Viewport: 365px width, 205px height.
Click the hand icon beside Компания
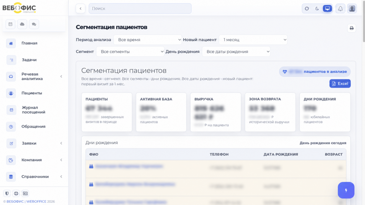pos(11,160)
